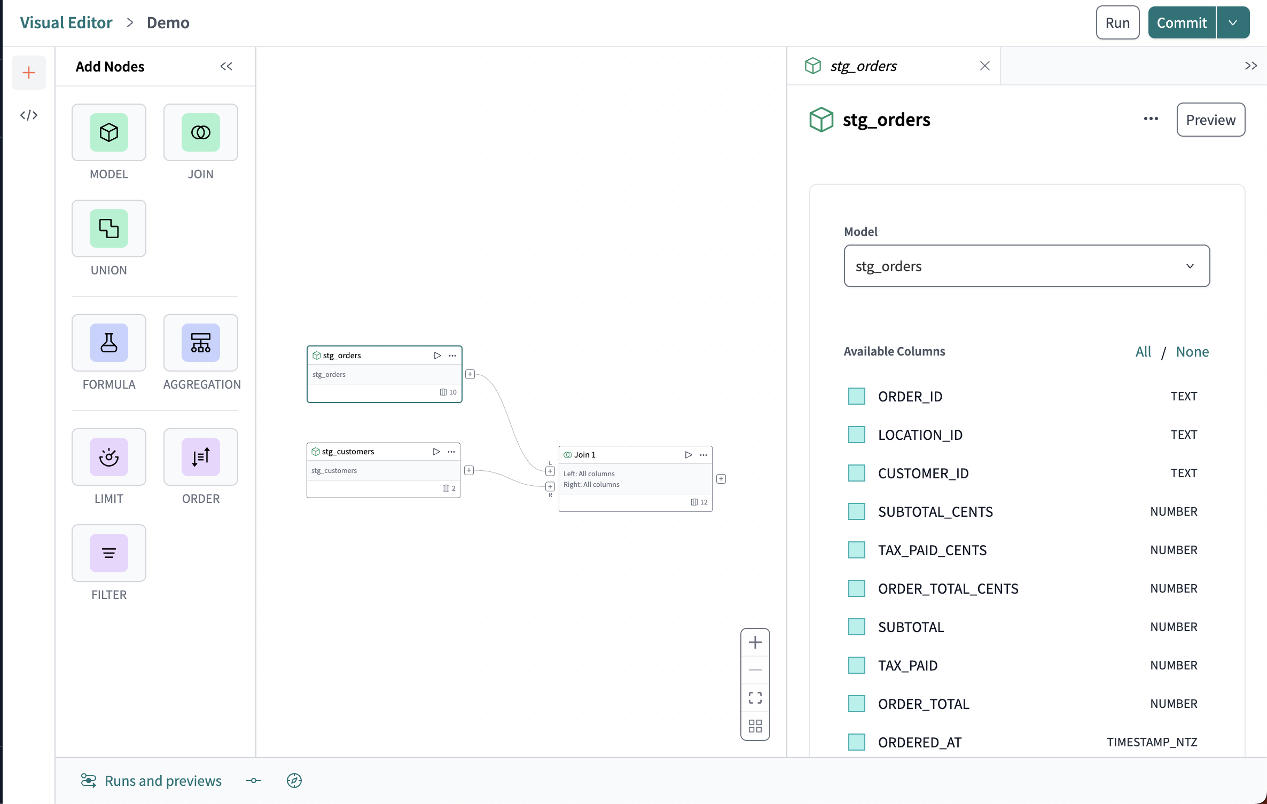Screen dimensions: 1267x804
Task: Check the TAX_PAID_CENTS checkbox
Action: tap(856, 549)
